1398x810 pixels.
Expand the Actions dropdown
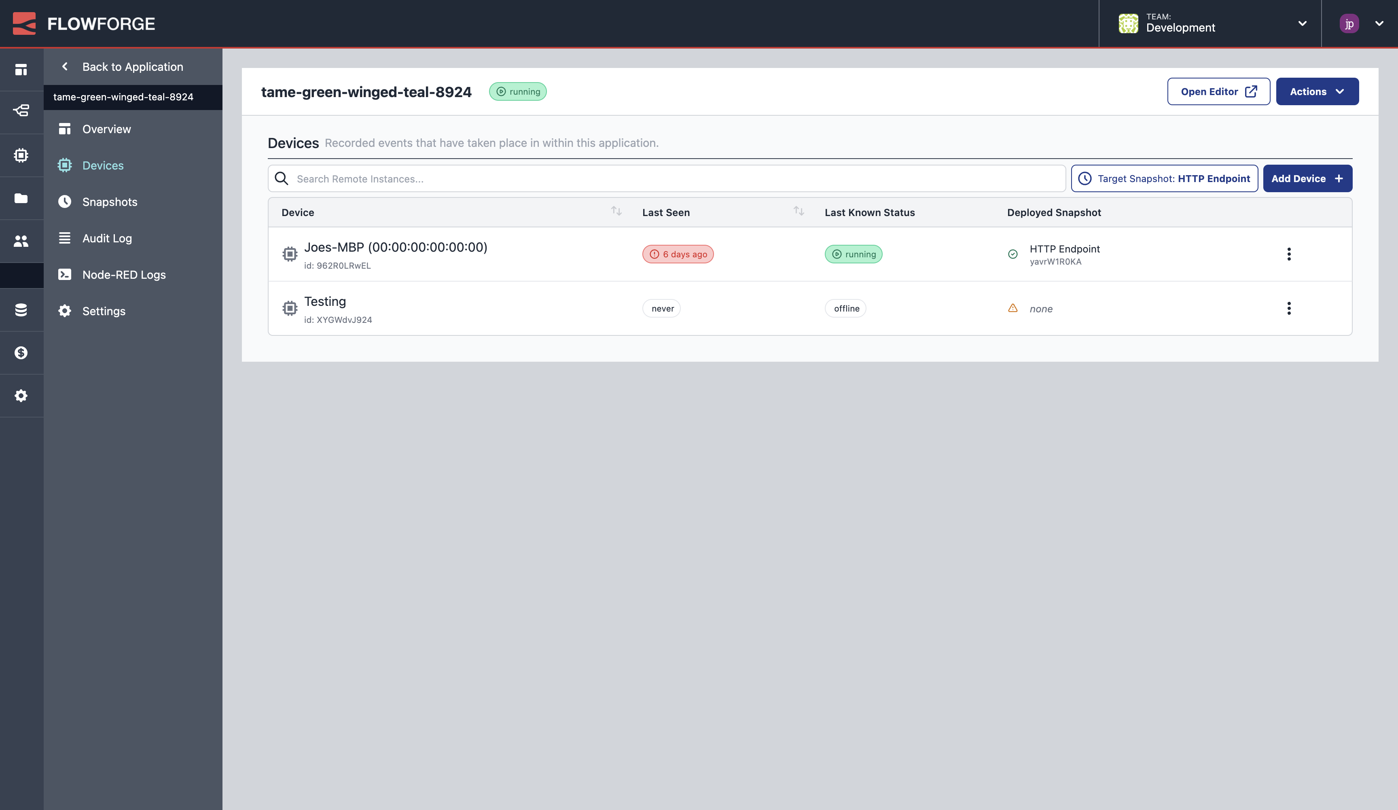[1317, 91]
